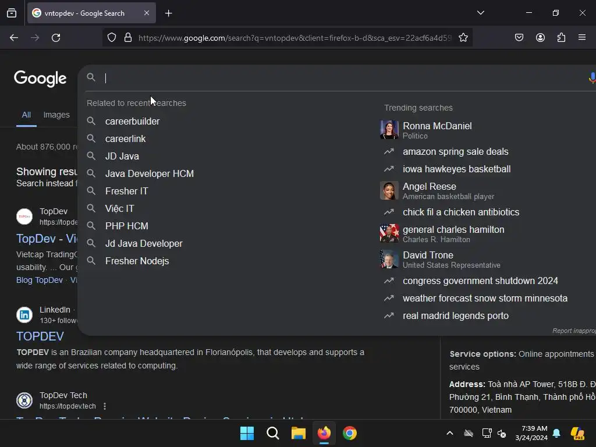Select Fresher Nodejs suggestion
The width and height of the screenshot is (596, 447).
[137, 261]
